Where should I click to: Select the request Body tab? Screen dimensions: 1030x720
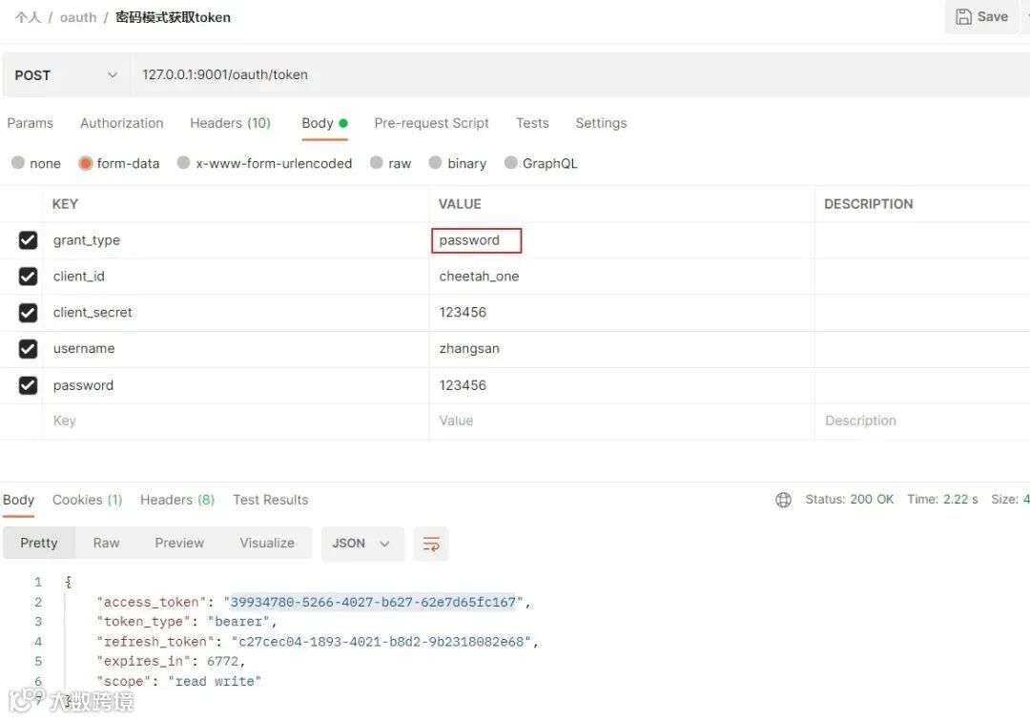324,123
